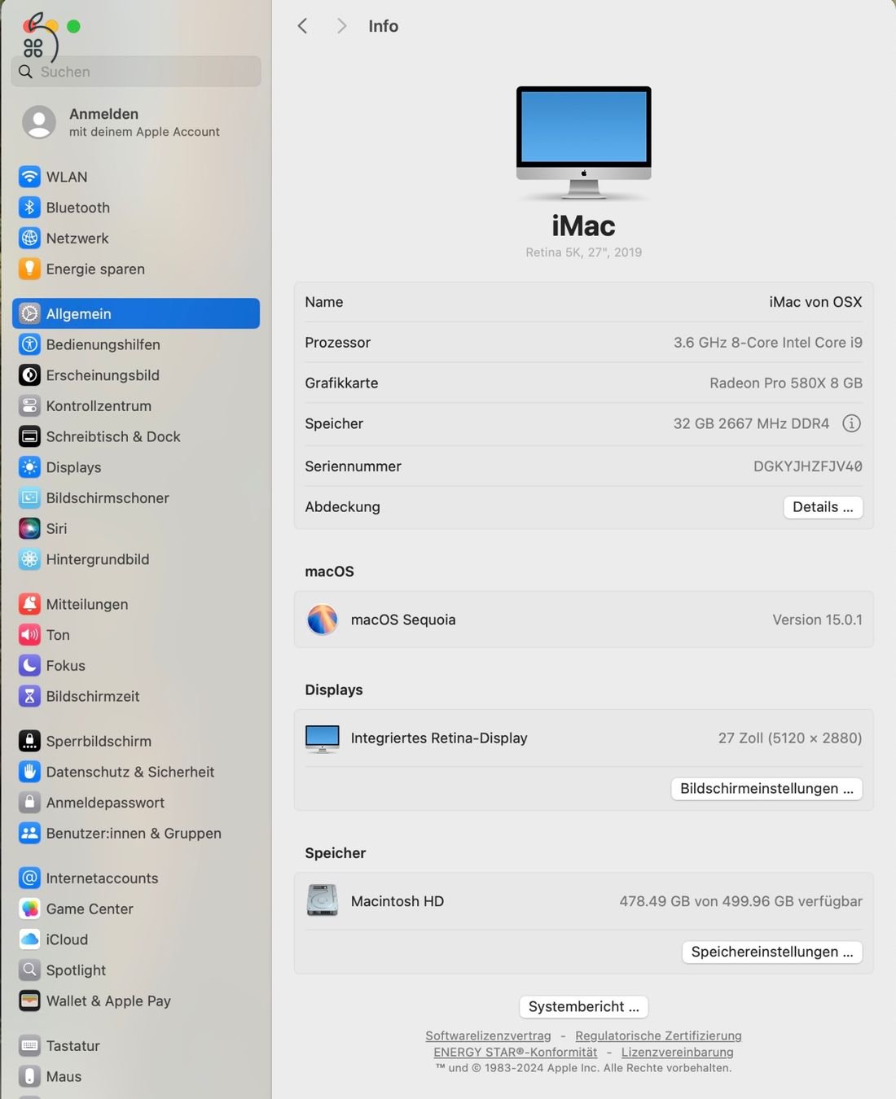Go forward with the right chevron
Screen dimensions: 896x1099
pos(341,26)
